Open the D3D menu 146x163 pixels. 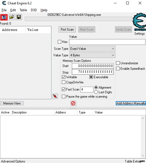click(34, 10)
